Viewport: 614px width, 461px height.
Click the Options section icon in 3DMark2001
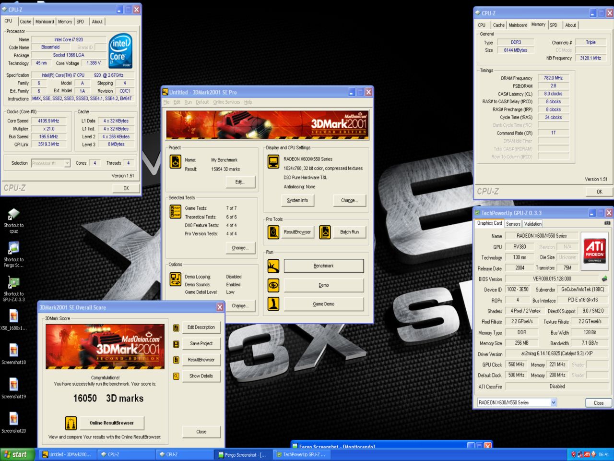(176, 279)
